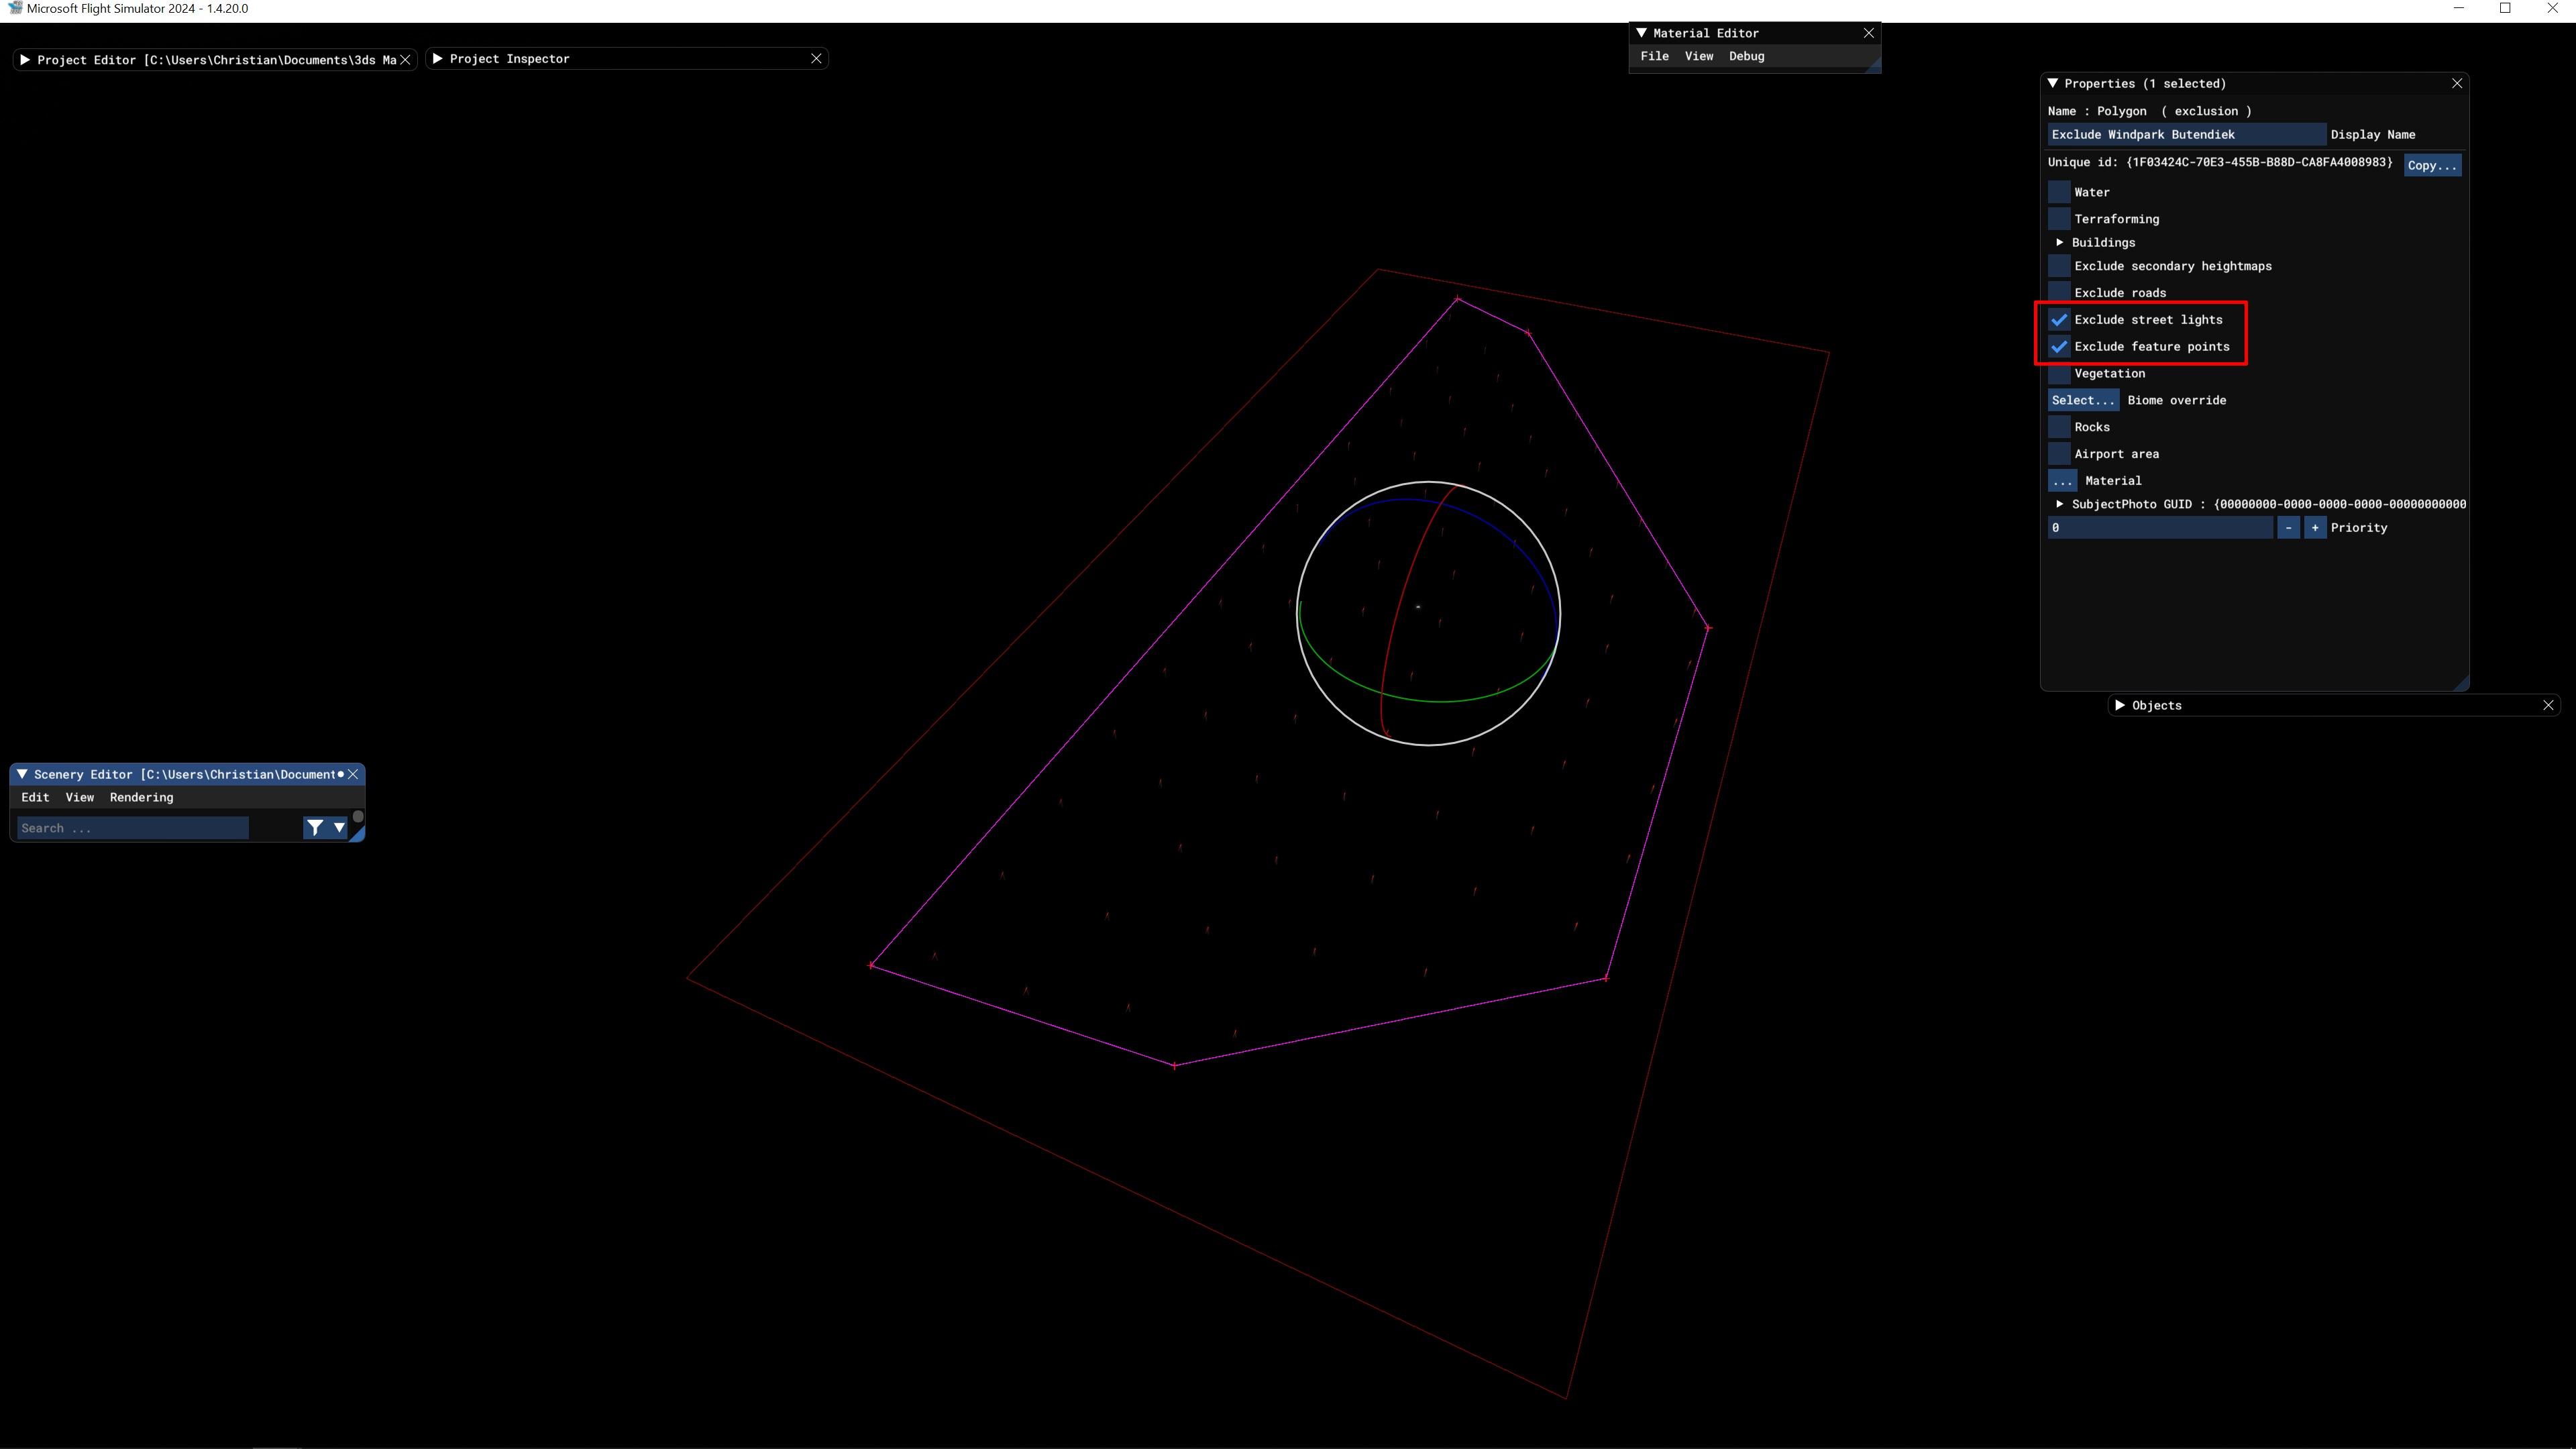This screenshot has width=2576, height=1449.
Task: Click the Scenery Editor scrollbar thumb
Action: [358, 816]
